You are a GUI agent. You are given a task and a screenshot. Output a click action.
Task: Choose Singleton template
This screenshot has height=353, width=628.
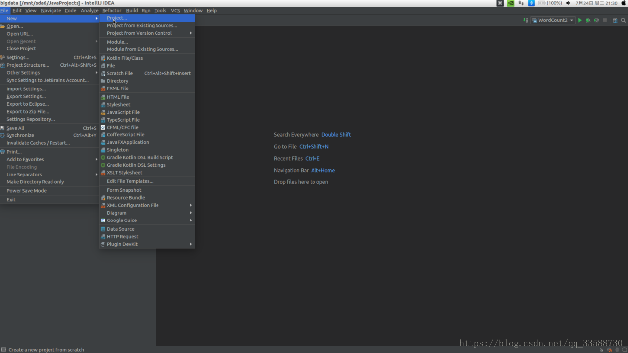pyautogui.click(x=147, y=150)
